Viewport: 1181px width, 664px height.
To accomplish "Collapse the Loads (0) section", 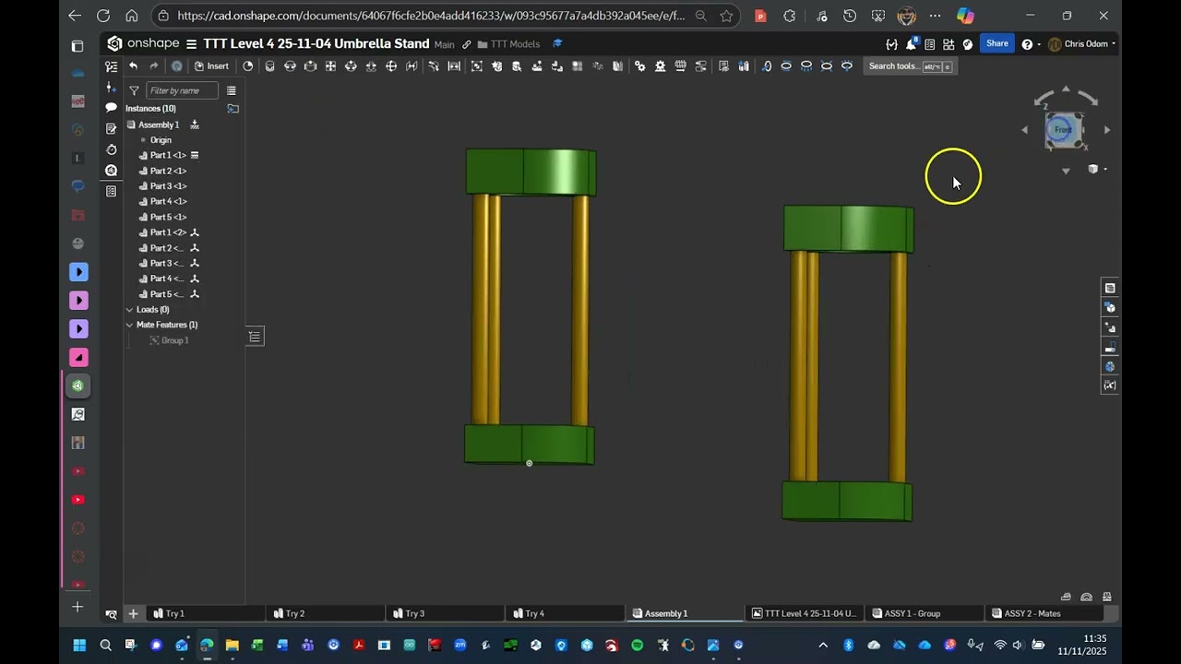I will pyautogui.click(x=130, y=310).
